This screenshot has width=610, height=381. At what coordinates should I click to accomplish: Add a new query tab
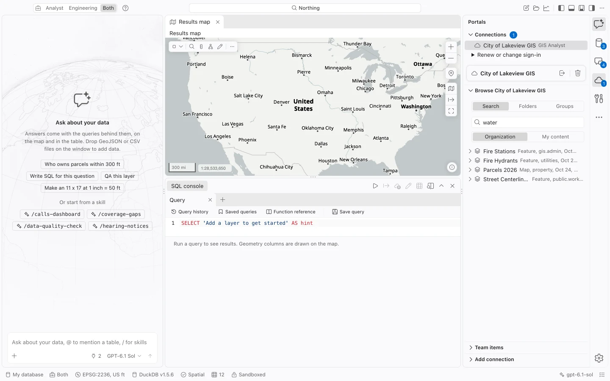[x=223, y=200]
